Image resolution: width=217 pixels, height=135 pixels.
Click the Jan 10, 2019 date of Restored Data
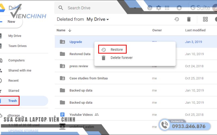pyautogui.click(x=194, y=54)
